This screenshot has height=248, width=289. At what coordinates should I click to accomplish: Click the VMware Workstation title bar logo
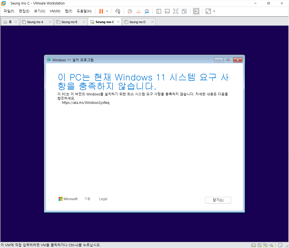coord(3,3)
